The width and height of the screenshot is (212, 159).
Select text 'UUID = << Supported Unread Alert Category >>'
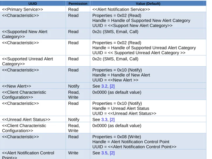[x=139, y=53]
